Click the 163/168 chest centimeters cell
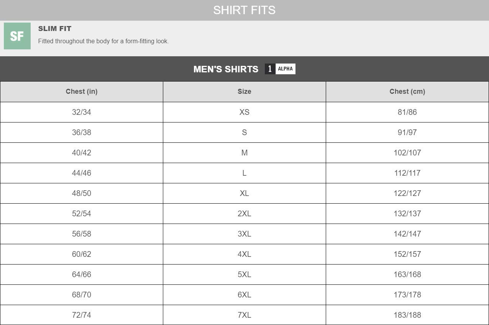This screenshot has height=325, width=489. (407, 274)
